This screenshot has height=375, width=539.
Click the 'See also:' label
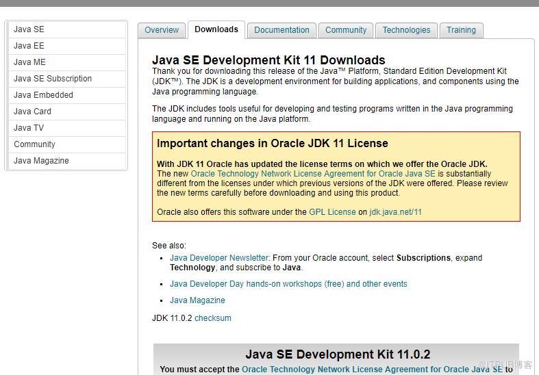click(x=169, y=246)
